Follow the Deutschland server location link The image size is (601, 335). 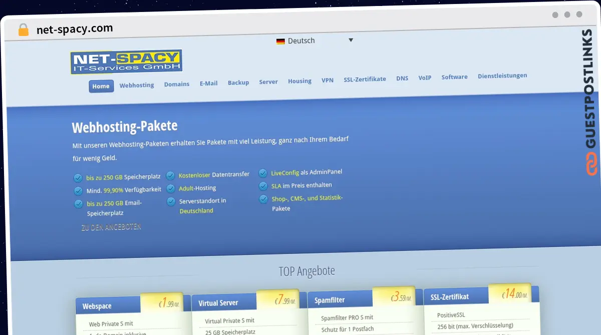196,211
